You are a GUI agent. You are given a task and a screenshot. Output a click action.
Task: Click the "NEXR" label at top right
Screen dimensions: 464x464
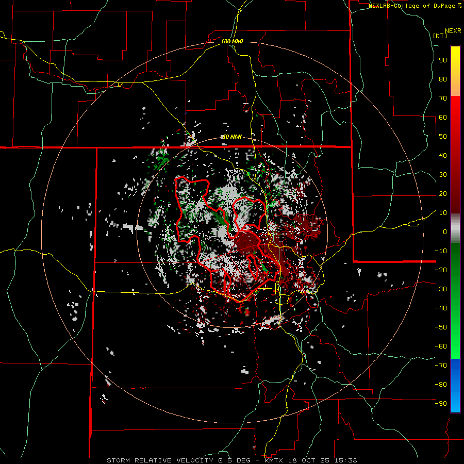pyautogui.click(x=453, y=31)
